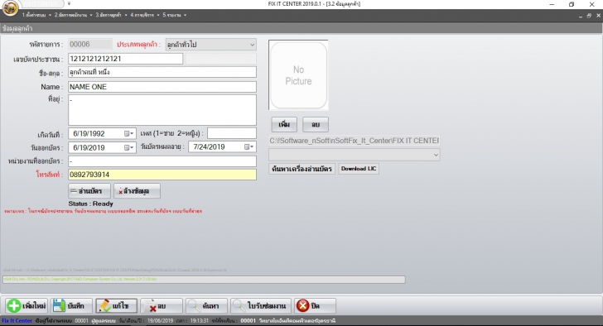
Task: Open the search with the ค้นหา button
Action: coord(206,305)
